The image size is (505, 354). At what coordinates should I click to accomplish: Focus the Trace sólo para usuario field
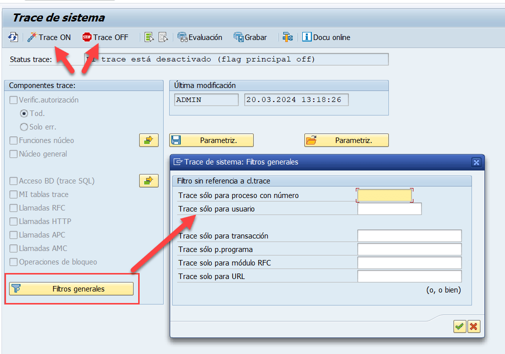pos(389,209)
